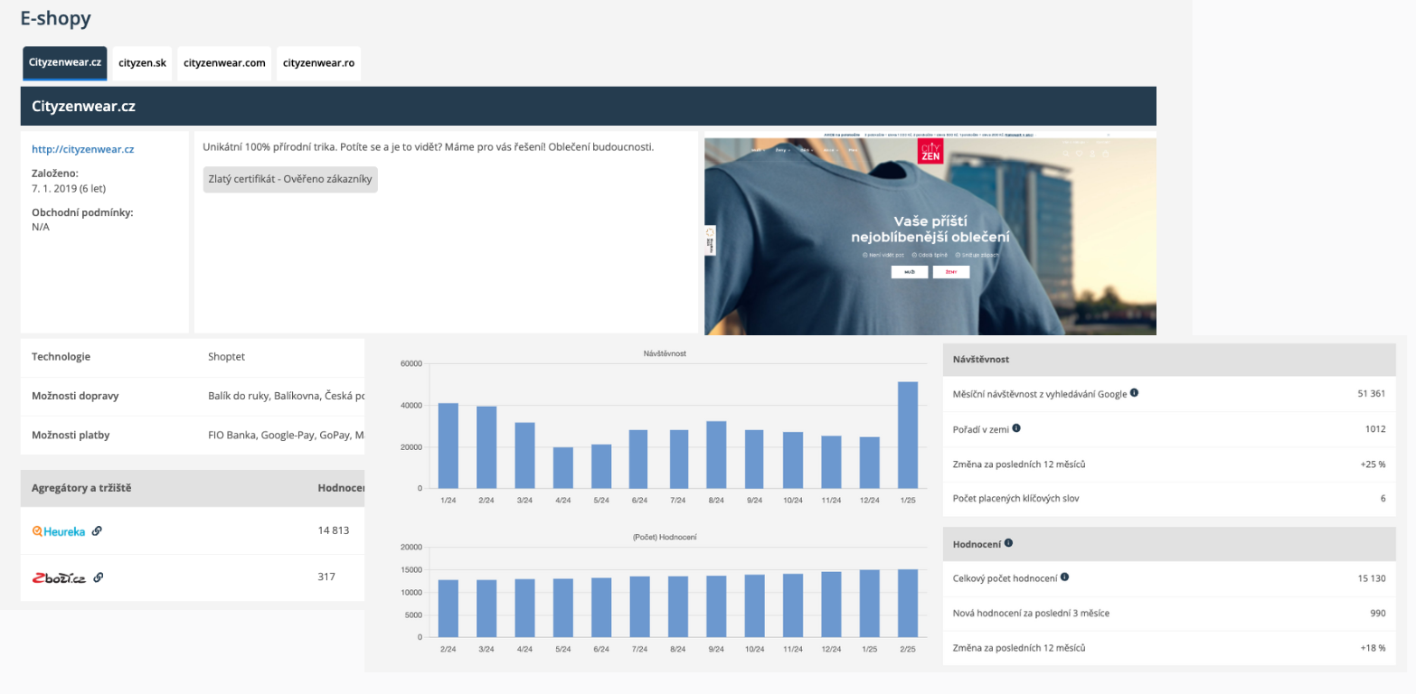This screenshot has width=1416, height=694.
Task: Select the search magnifier icon in the shop preview
Action: [x=1066, y=154]
